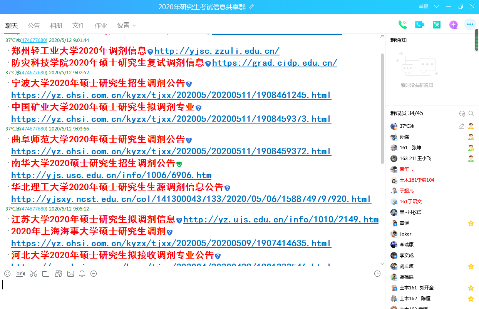Switch to the 文件 tab
The height and width of the screenshot is (309, 479).
(x=79, y=25)
